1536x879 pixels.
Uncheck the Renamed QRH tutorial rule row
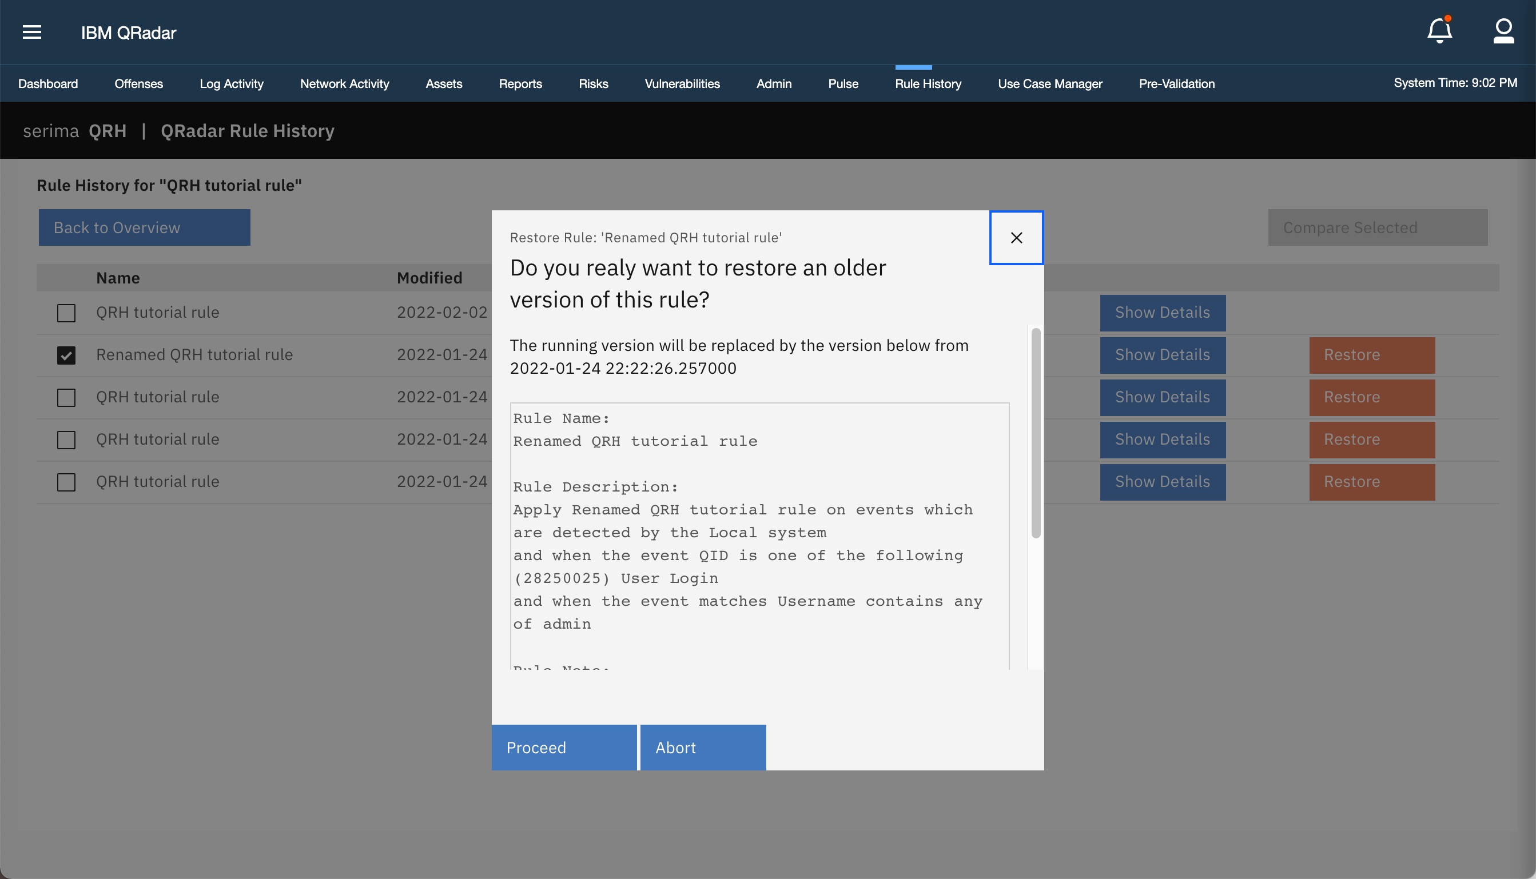pyautogui.click(x=66, y=355)
